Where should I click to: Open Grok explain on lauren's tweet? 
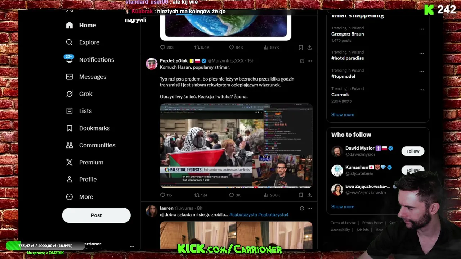click(302, 208)
